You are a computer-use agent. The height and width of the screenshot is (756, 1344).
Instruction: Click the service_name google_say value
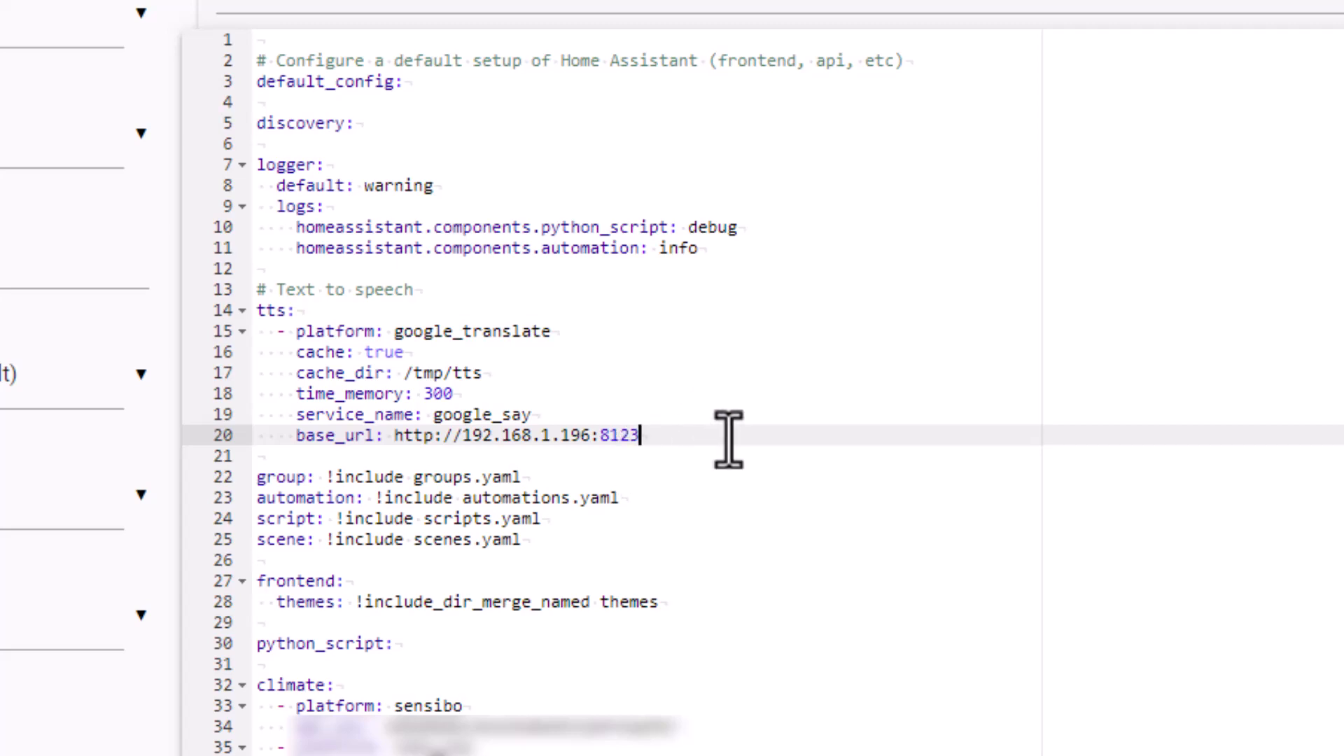tap(482, 414)
